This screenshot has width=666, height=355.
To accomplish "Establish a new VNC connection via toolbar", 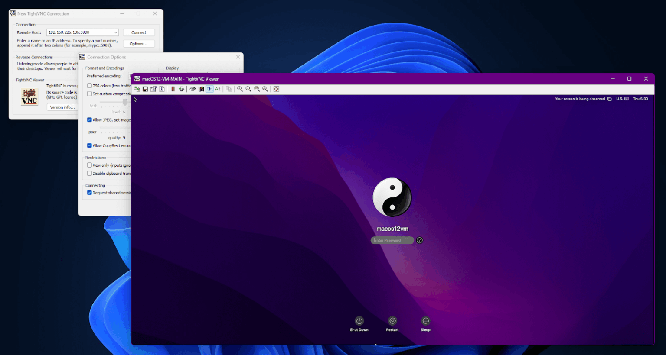I will (137, 89).
